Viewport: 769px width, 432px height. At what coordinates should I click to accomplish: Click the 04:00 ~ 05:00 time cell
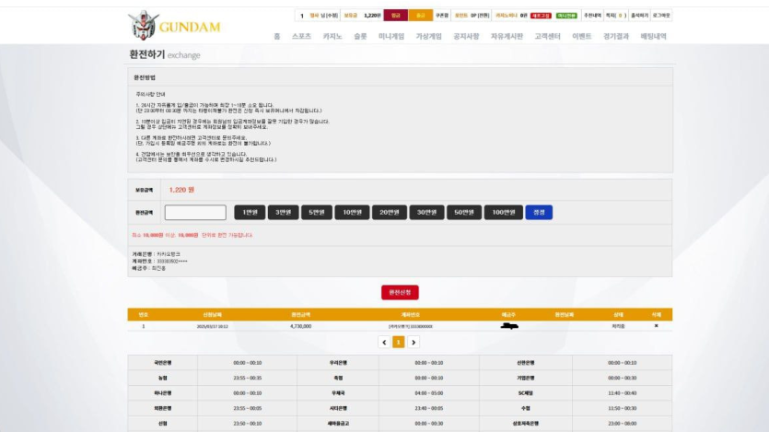click(428, 393)
